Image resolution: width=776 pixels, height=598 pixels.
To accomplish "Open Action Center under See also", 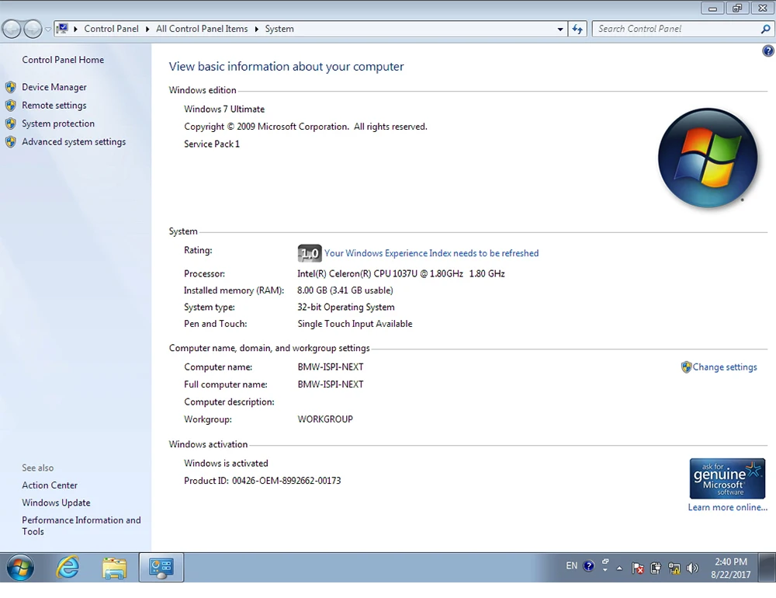I will click(50, 485).
